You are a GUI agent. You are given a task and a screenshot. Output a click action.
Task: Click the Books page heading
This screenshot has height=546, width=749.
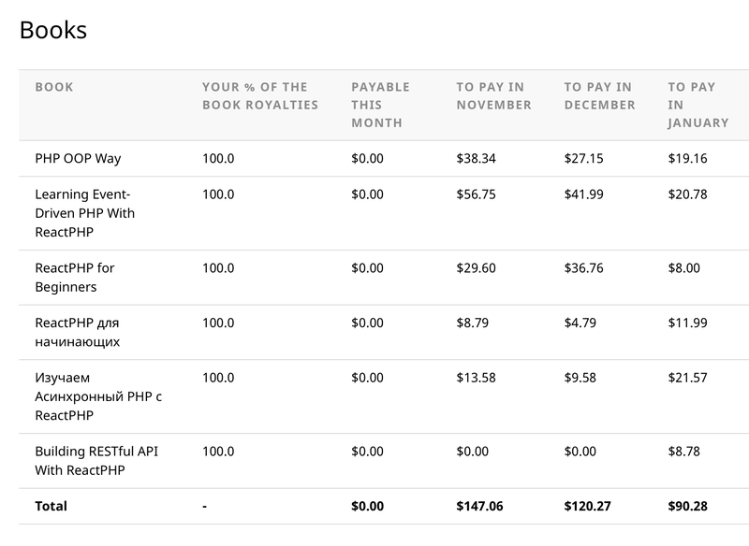(53, 30)
